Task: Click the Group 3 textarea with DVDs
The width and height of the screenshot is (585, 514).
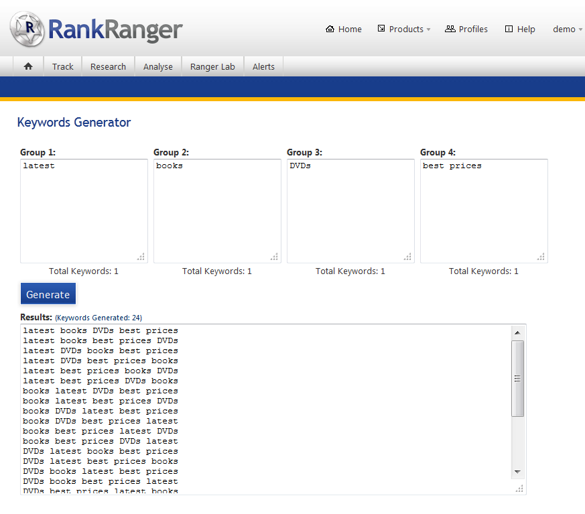Action: [350, 210]
